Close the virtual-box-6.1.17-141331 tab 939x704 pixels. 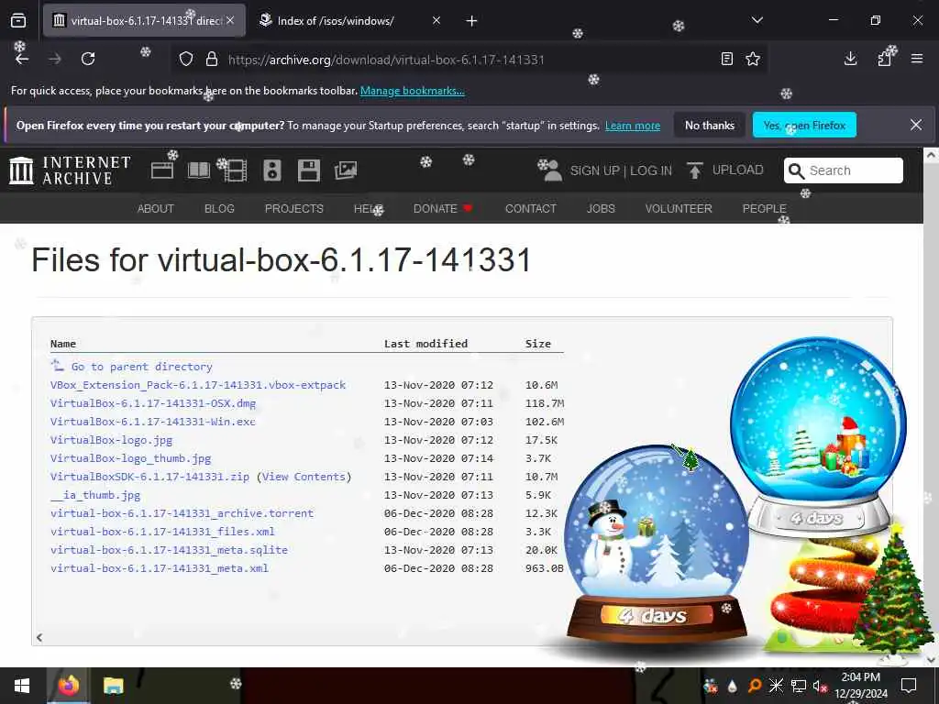point(230,20)
